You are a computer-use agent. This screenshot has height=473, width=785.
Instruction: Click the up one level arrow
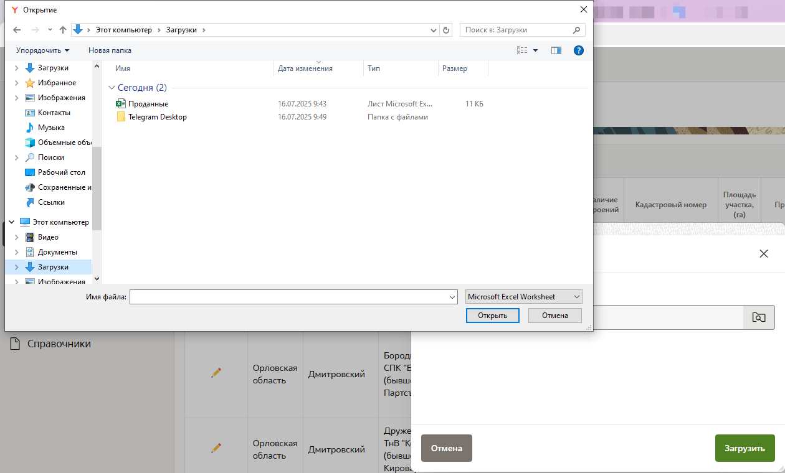[x=62, y=30]
